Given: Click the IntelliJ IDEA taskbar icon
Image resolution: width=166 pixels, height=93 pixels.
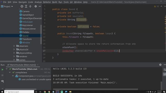Looking at the screenshot, I should [58, 92].
